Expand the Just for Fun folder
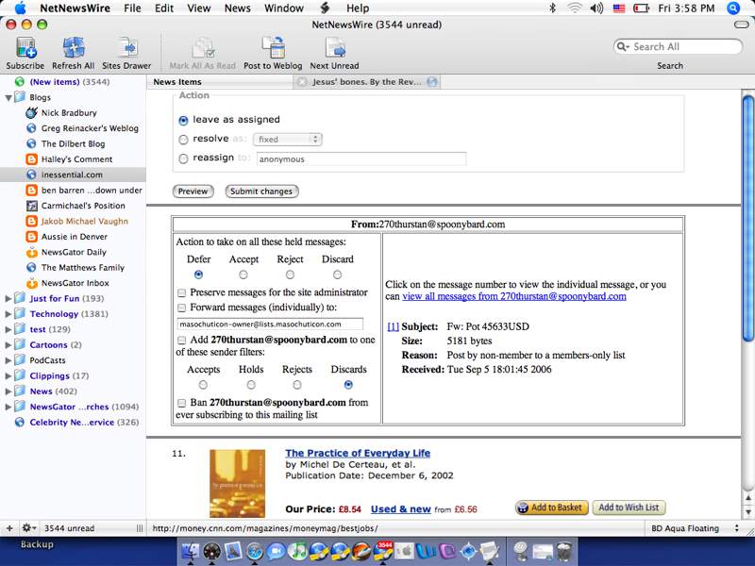755x566 pixels. [8, 298]
